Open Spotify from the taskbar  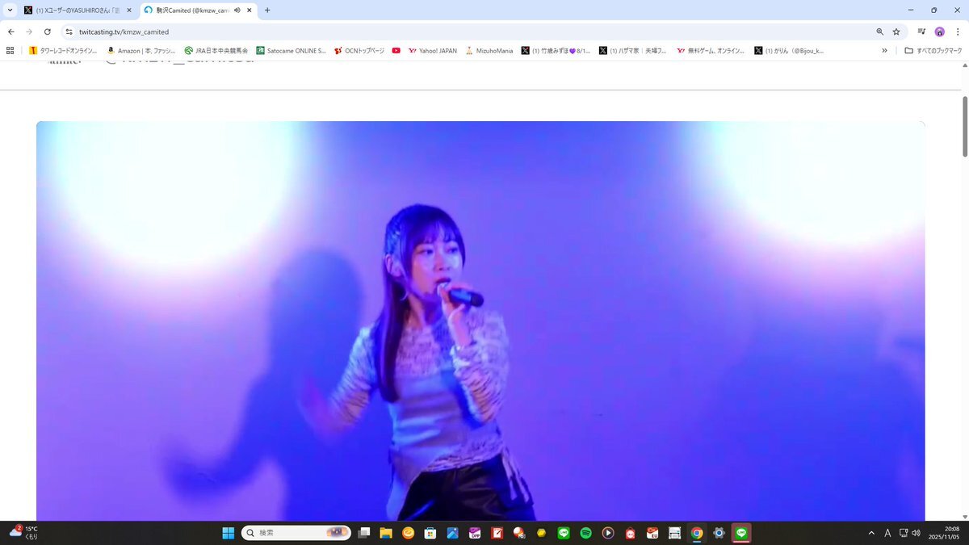coord(585,533)
